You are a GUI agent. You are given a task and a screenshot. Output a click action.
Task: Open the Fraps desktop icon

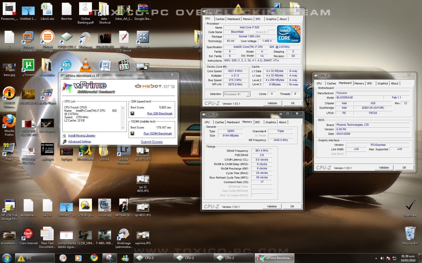coord(9,152)
